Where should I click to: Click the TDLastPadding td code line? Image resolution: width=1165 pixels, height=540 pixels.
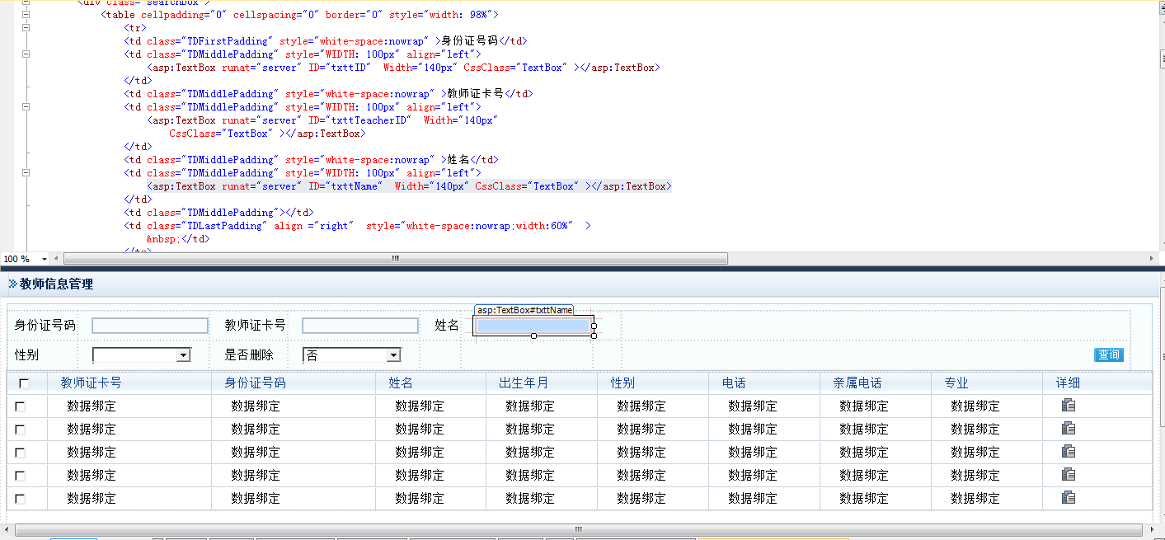pos(357,226)
